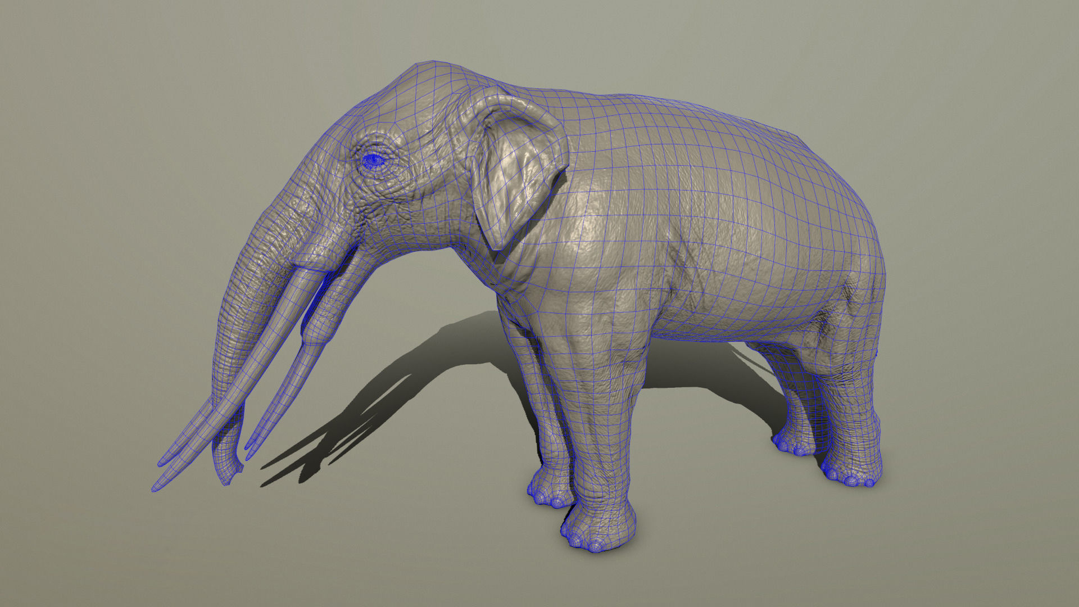The width and height of the screenshot is (1079, 607).
Task: Select the elephant model's blue eye
Action: click(373, 161)
